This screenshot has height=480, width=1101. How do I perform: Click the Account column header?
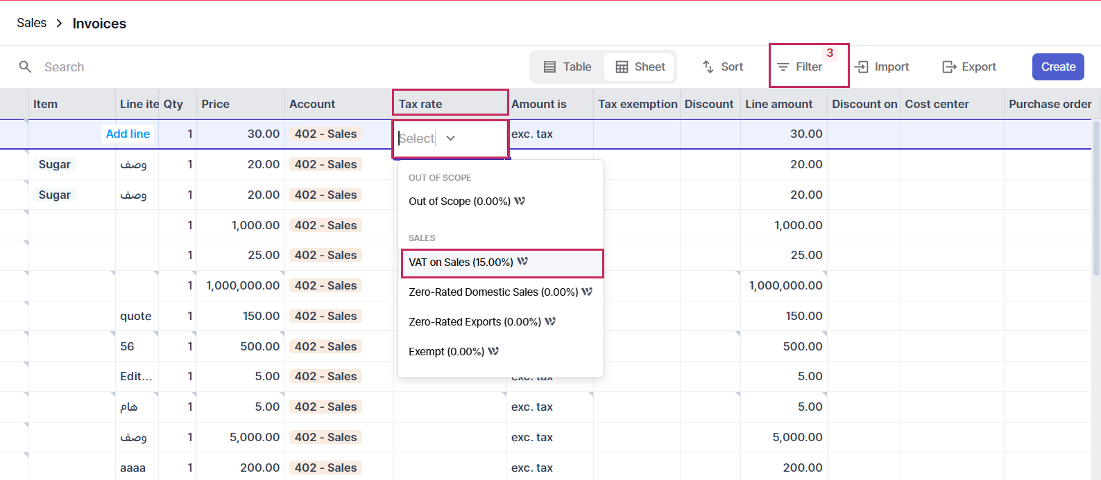339,104
